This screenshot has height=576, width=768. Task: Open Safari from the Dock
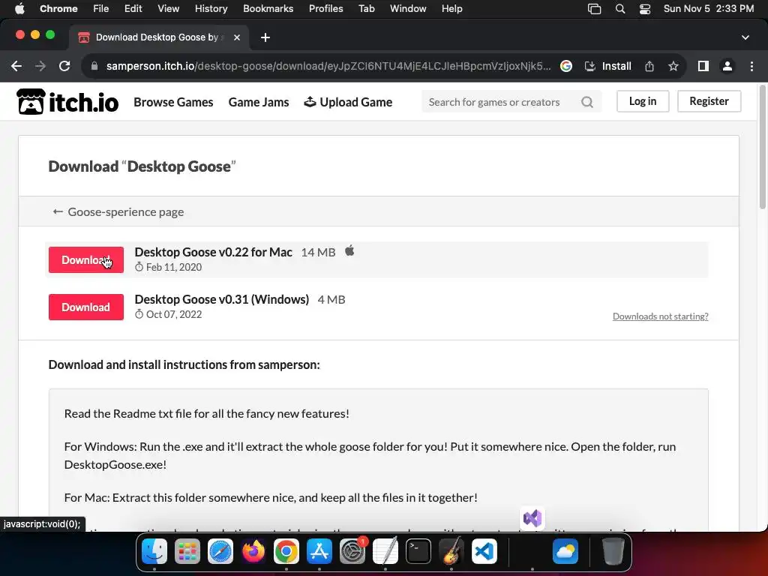coord(220,551)
